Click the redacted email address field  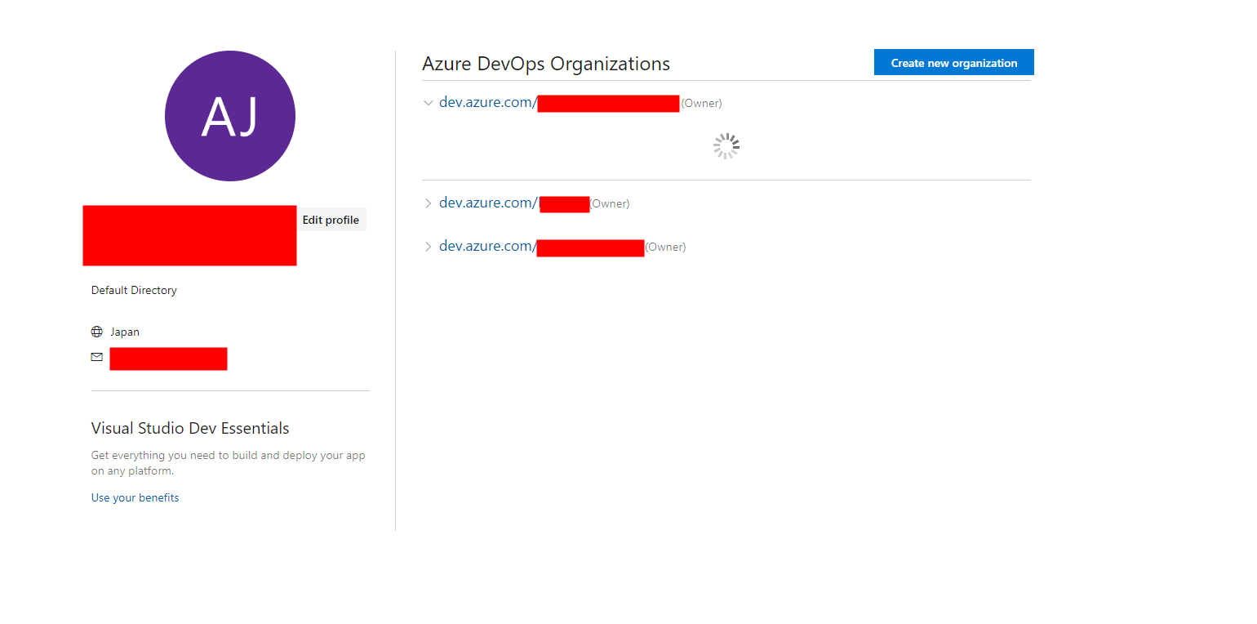coord(168,358)
